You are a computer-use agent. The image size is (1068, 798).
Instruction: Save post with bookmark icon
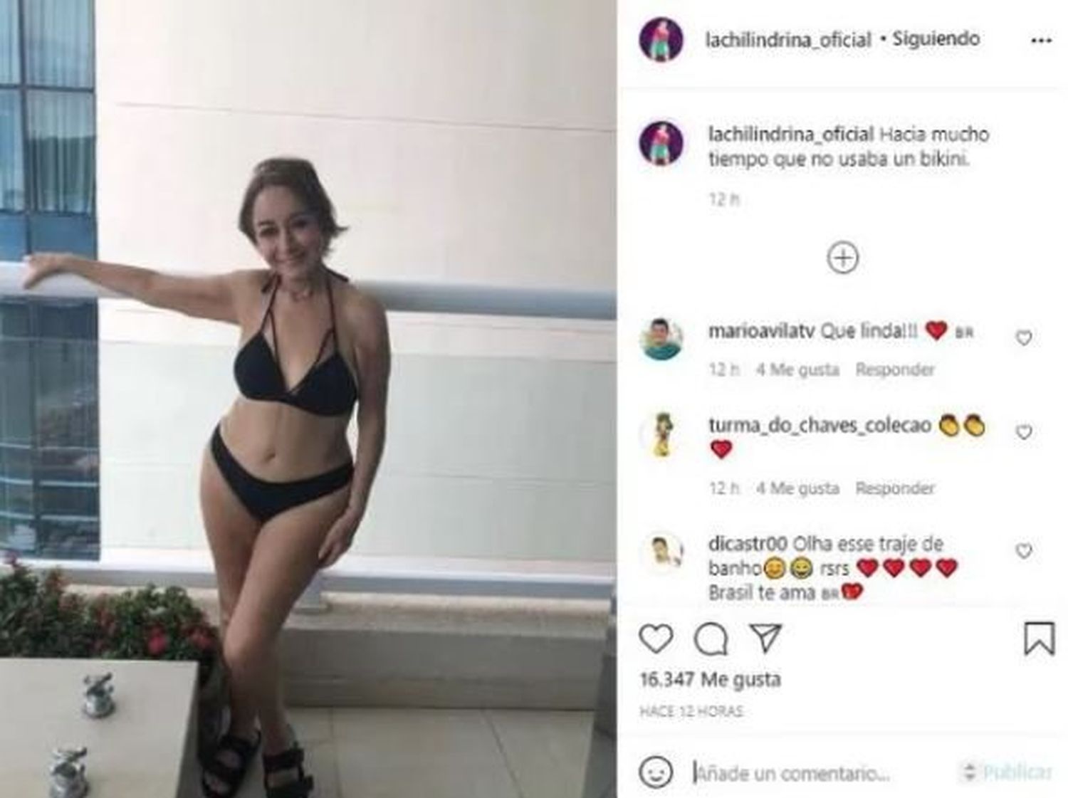point(1039,639)
